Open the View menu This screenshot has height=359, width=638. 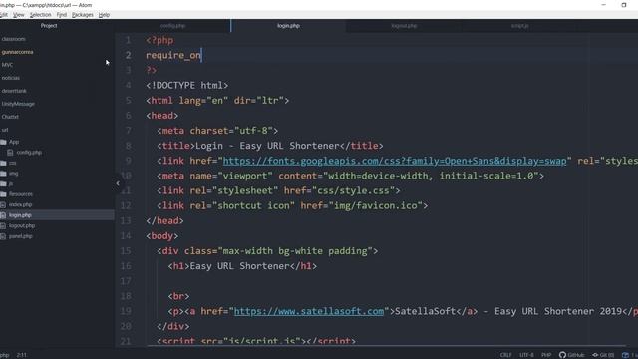point(18,15)
